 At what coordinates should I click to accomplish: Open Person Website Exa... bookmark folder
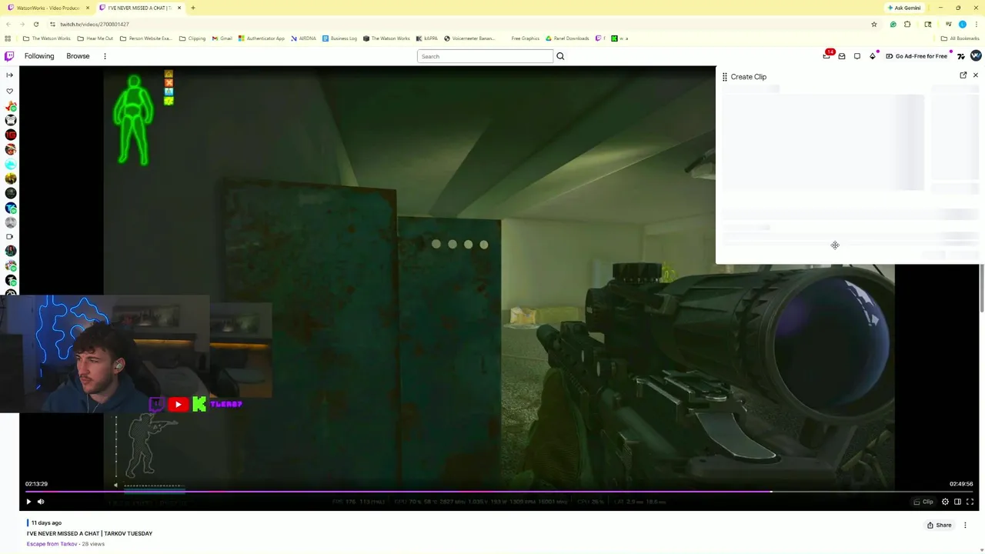(x=146, y=38)
